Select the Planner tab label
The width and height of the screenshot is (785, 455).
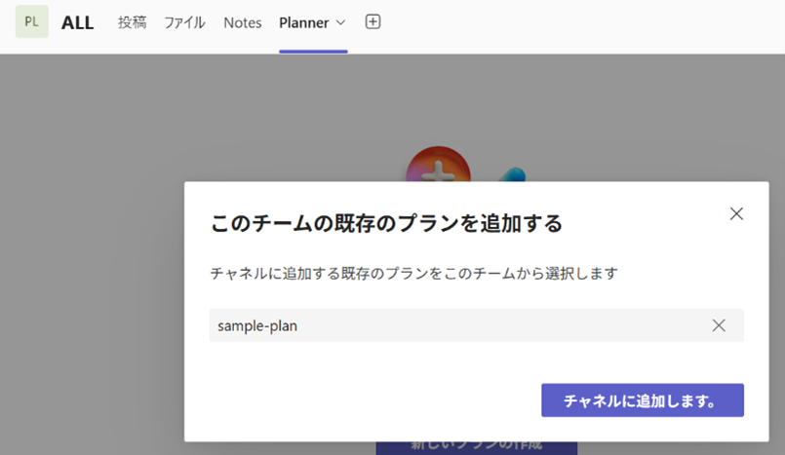tap(303, 22)
